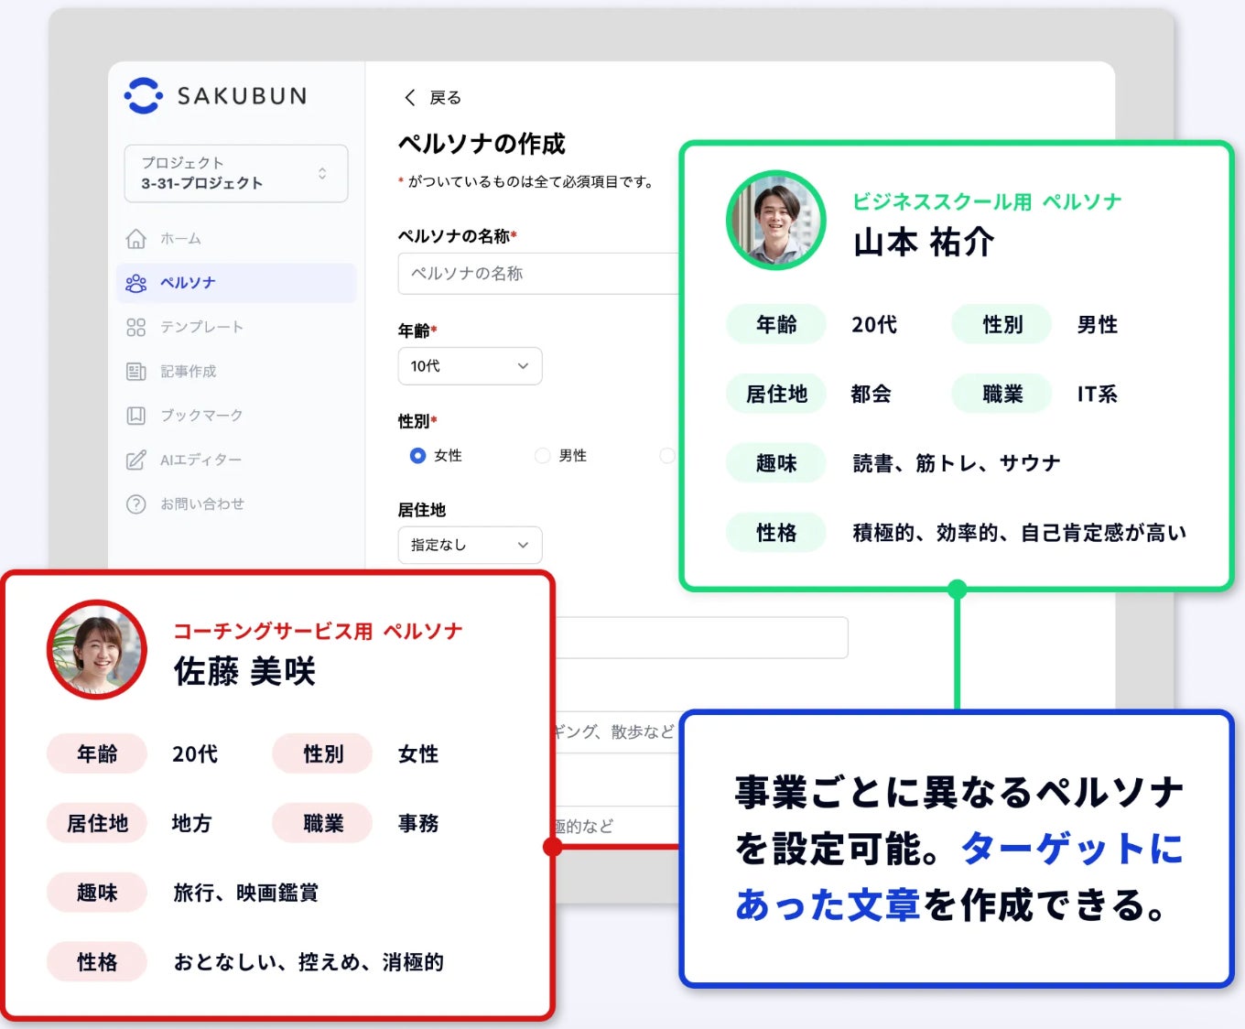1245x1029 pixels.
Task: Click the 事務 occupation value
Action: pos(418,824)
